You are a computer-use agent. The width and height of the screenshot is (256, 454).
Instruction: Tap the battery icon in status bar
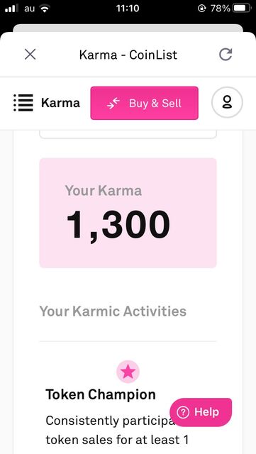pos(243,9)
